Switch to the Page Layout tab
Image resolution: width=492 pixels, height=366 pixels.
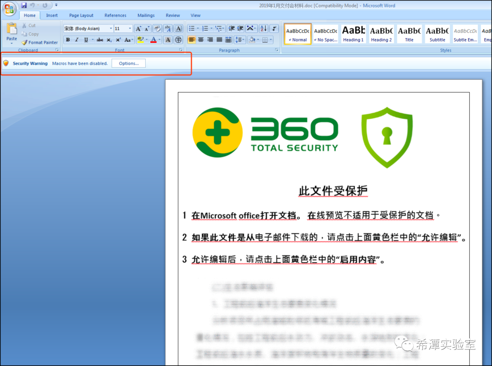point(81,15)
